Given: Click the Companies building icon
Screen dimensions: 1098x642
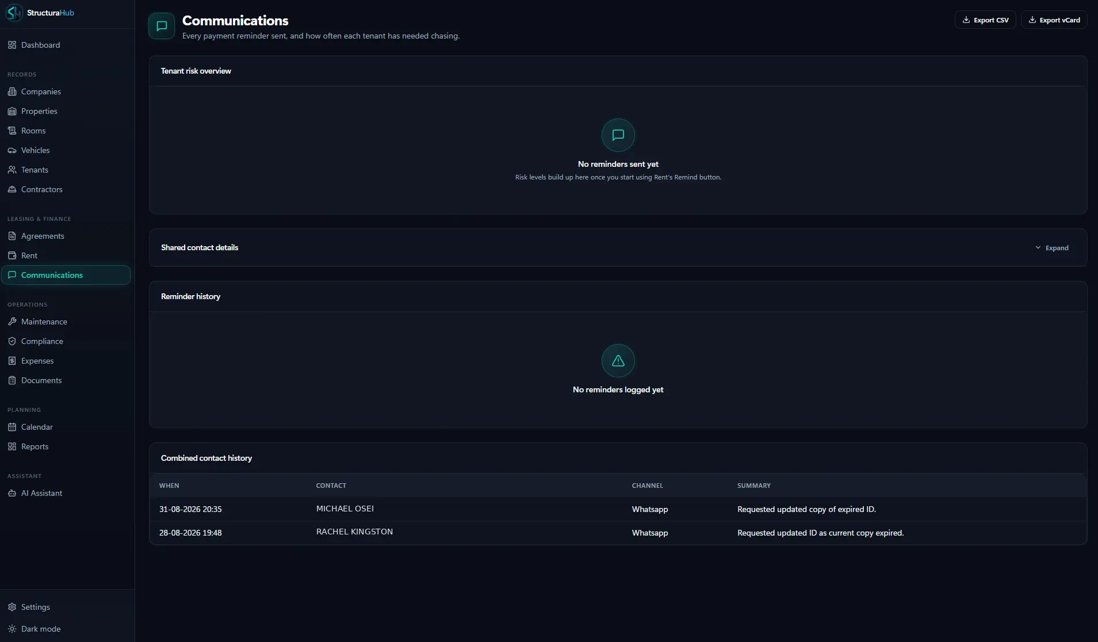Looking at the screenshot, I should pos(12,91).
